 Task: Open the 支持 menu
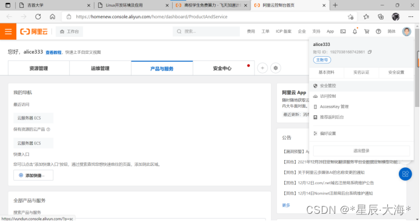coord(316,31)
